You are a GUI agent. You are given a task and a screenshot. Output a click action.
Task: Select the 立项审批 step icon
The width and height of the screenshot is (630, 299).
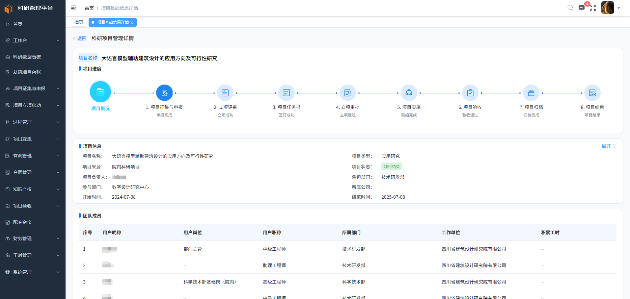[x=348, y=93]
